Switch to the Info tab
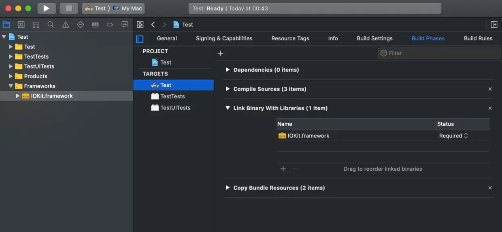Viewport: 502px width, 232px height. (333, 38)
